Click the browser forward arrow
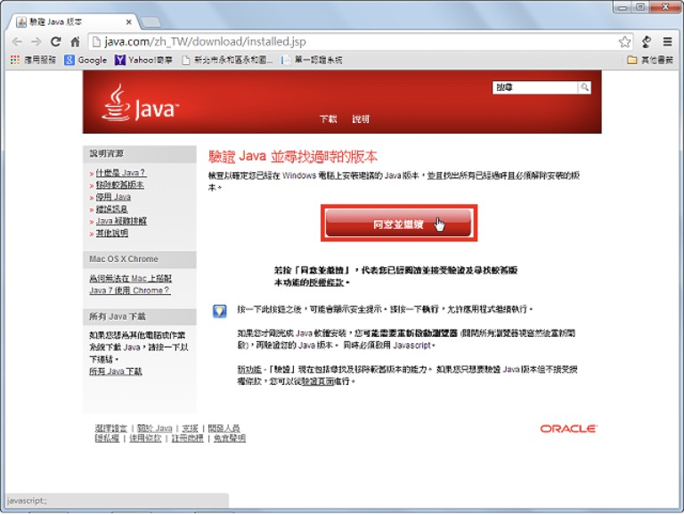The image size is (684, 515). 37,42
